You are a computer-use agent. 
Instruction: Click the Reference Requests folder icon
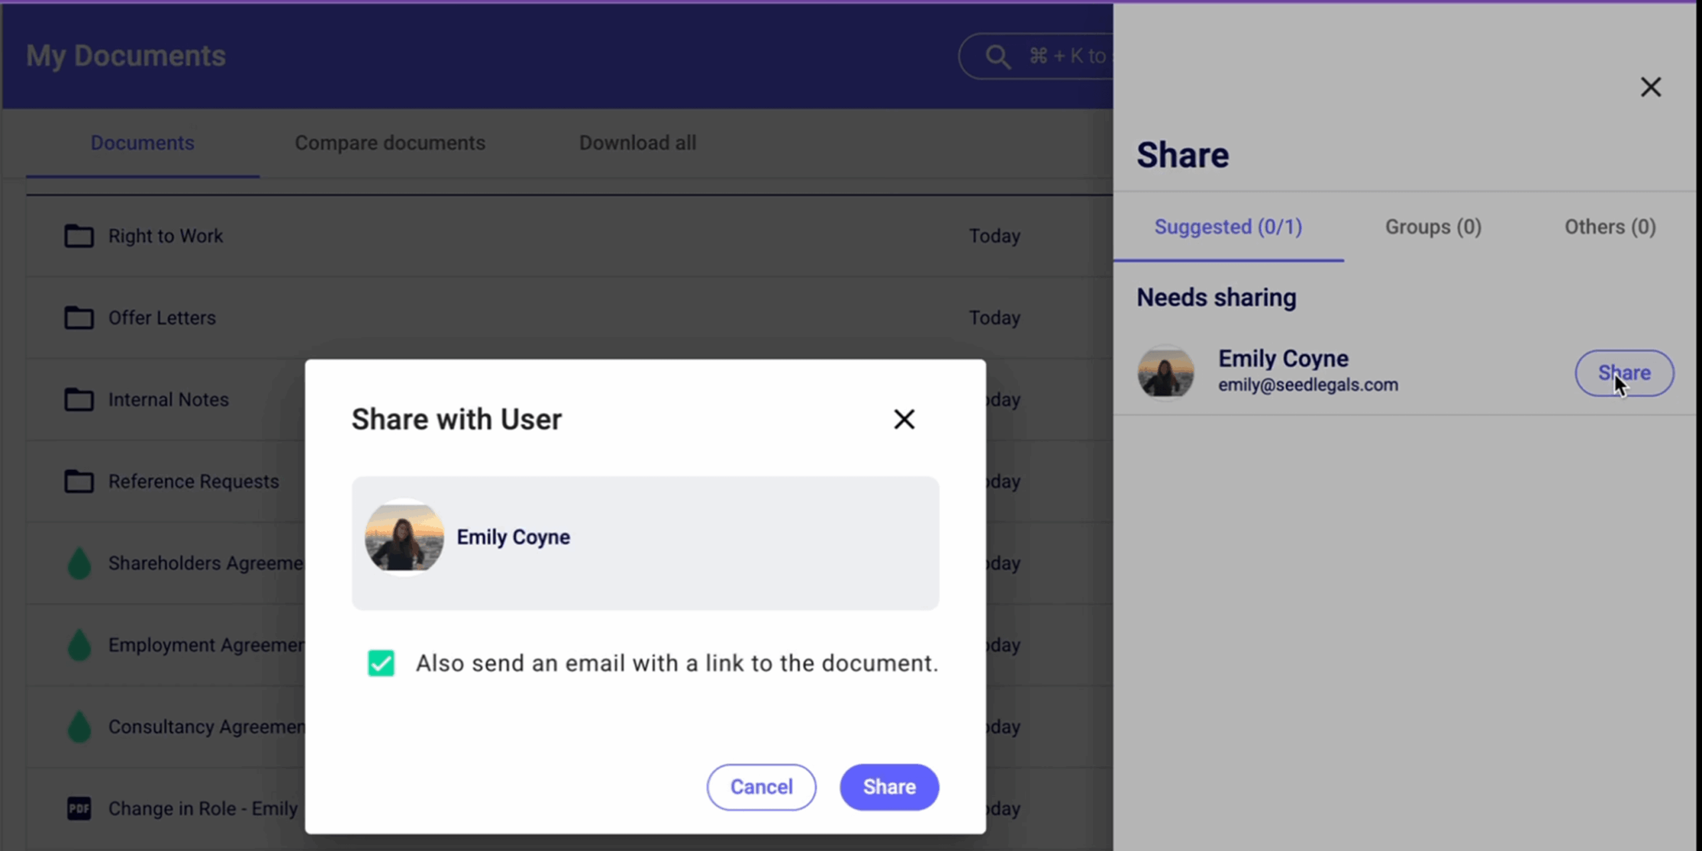(78, 481)
